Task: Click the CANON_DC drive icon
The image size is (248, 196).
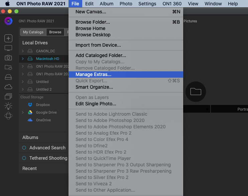Action: point(30,51)
